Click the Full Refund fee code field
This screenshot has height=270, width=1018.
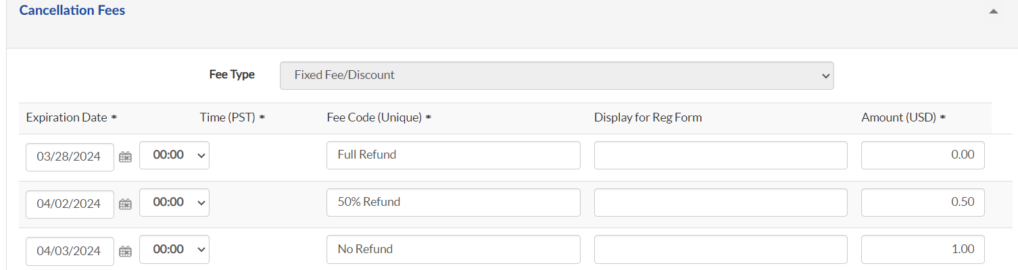coord(453,155)
